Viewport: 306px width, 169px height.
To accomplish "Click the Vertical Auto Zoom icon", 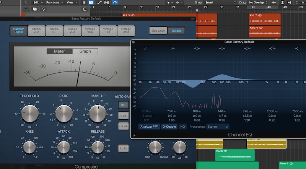I will (282, 3).
